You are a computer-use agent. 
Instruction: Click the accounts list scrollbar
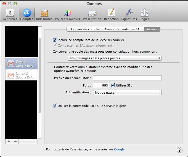point(40,75)
